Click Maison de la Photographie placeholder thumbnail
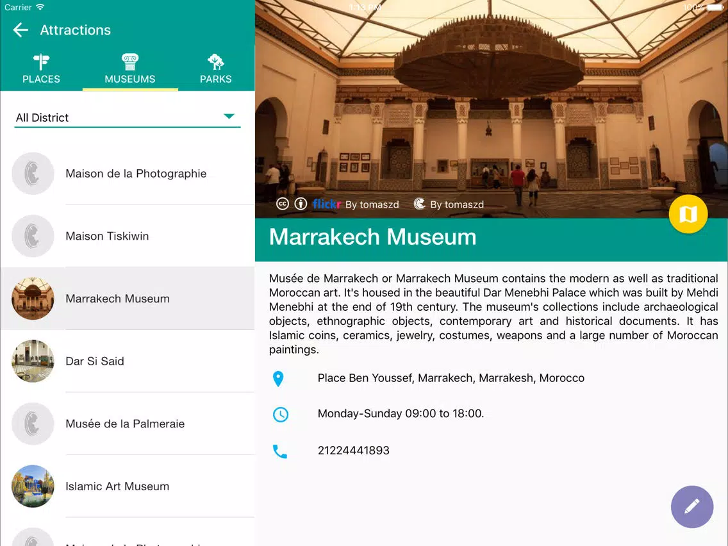Image resolution: width=728 pixels, height=546 pixels. pyautogui.click(x=33, y=174)
